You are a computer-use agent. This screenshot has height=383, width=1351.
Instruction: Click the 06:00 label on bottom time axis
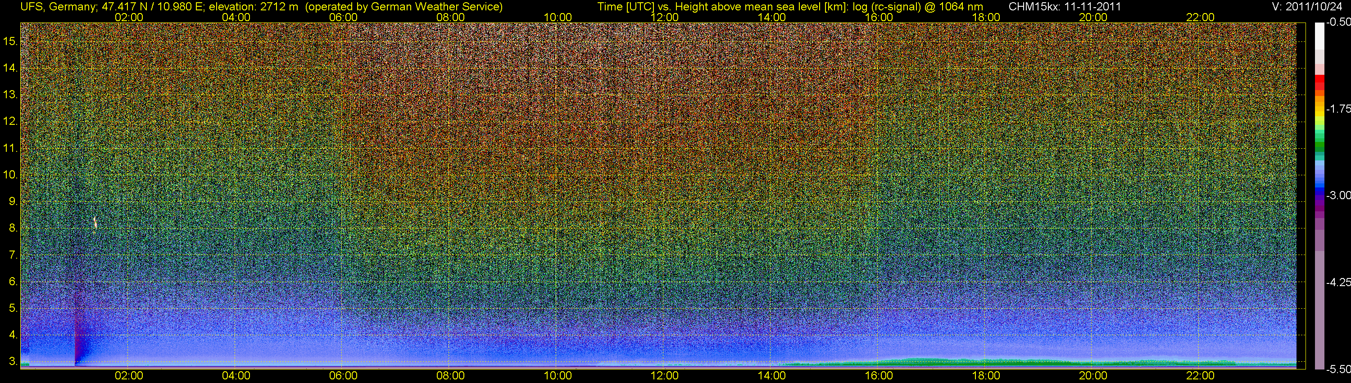343,376
